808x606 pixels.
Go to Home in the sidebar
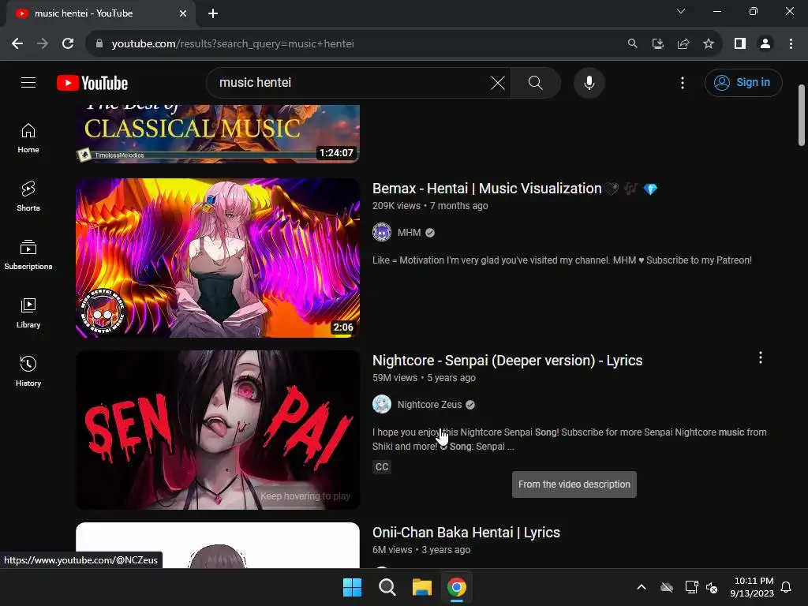[x=28, y=138]
